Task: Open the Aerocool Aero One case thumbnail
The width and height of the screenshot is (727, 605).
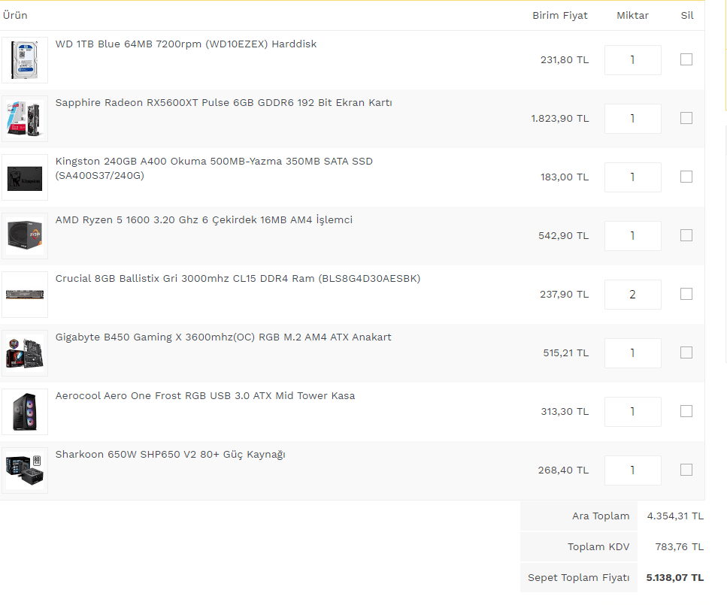Action: tap(25, 412)
